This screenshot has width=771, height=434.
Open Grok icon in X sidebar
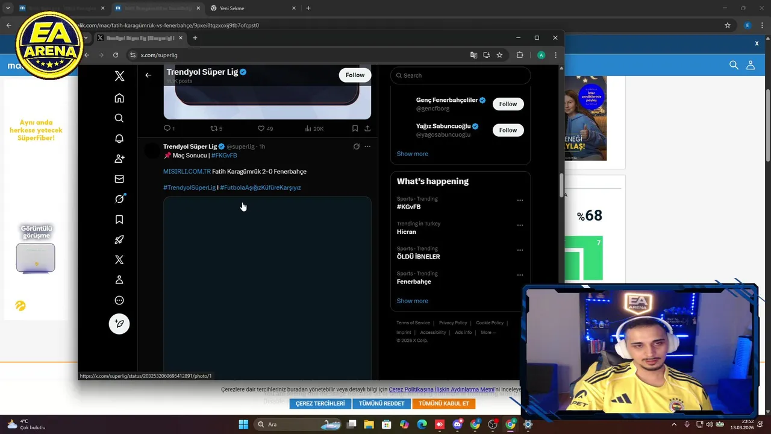(119, 199)
